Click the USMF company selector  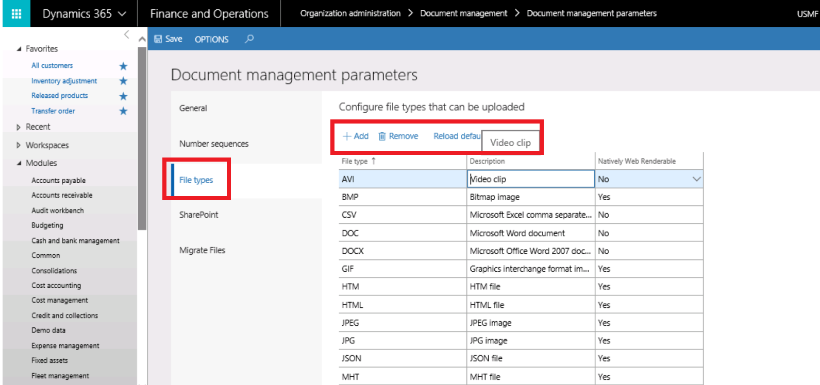point(808,14)
